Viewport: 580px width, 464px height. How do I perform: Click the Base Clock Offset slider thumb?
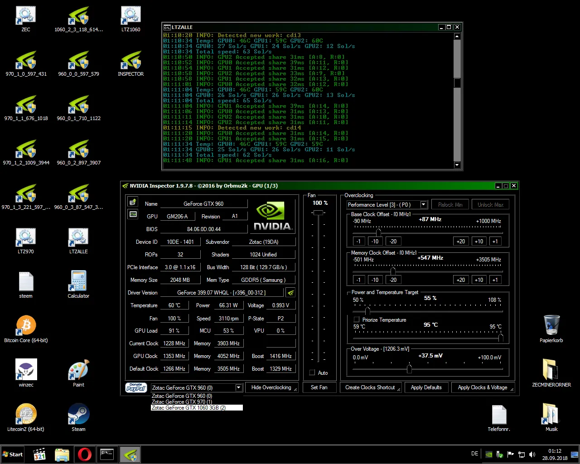point(378,232)
